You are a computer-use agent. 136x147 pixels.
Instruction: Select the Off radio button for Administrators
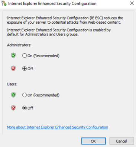point(25,69)
